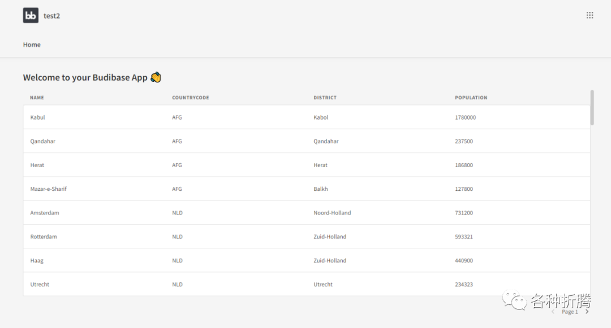Click the Page 1 pagination label

(x=570, y=312)
